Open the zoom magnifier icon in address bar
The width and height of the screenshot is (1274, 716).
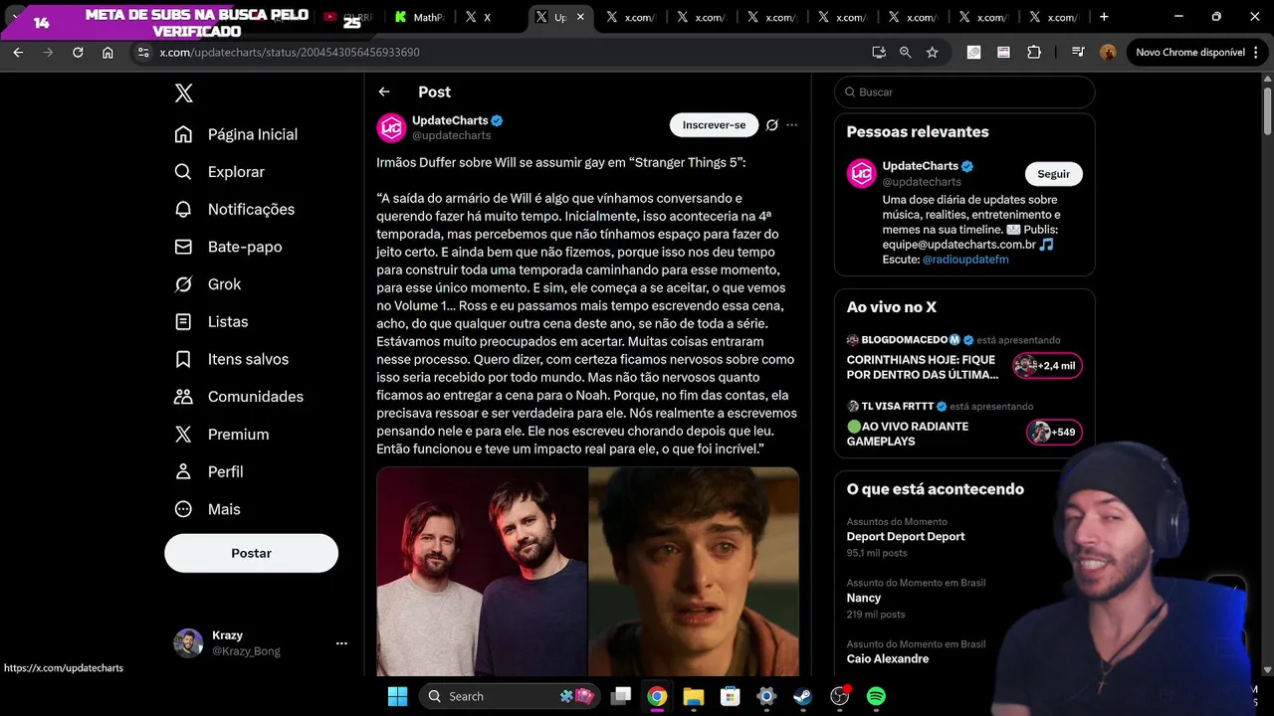[906, 53]
